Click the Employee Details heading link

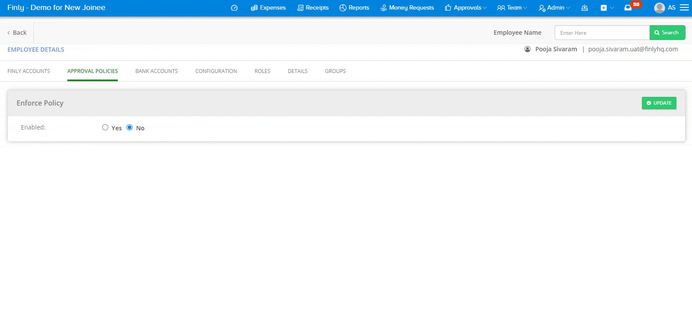click(x=36, y=50)
